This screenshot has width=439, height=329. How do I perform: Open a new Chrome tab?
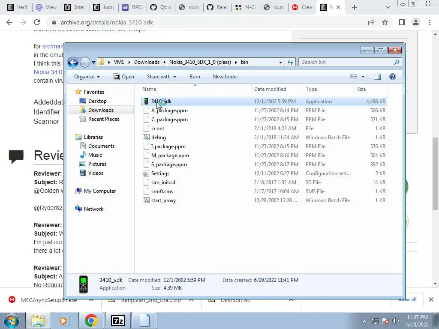[x=354, y=7]
